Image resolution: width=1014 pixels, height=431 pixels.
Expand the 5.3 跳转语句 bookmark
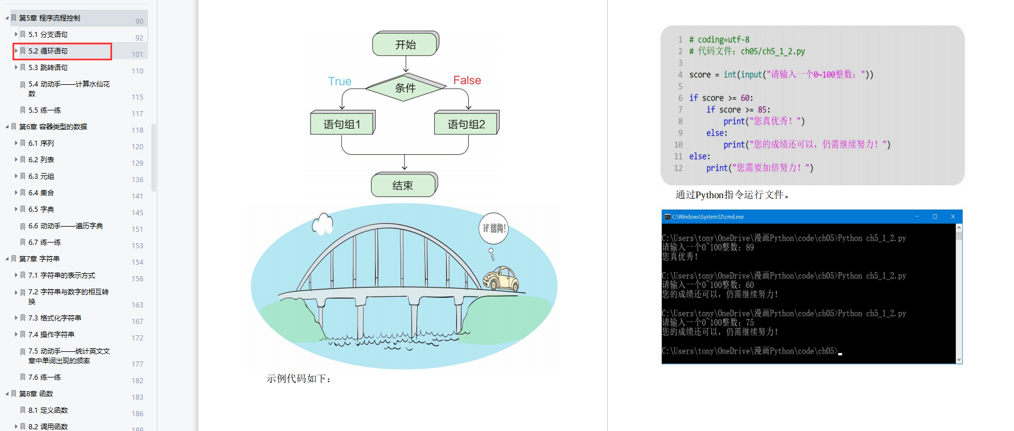(x=16, y=67)
